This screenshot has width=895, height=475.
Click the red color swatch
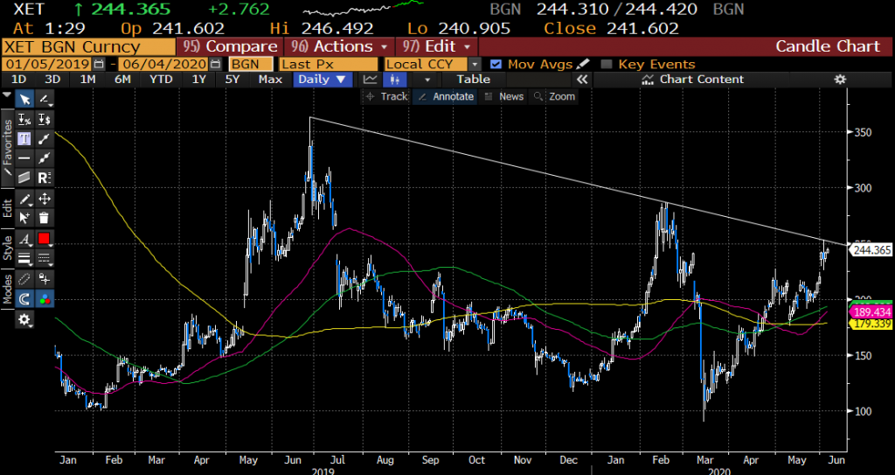pyautogui.click(x=44, y=238)
